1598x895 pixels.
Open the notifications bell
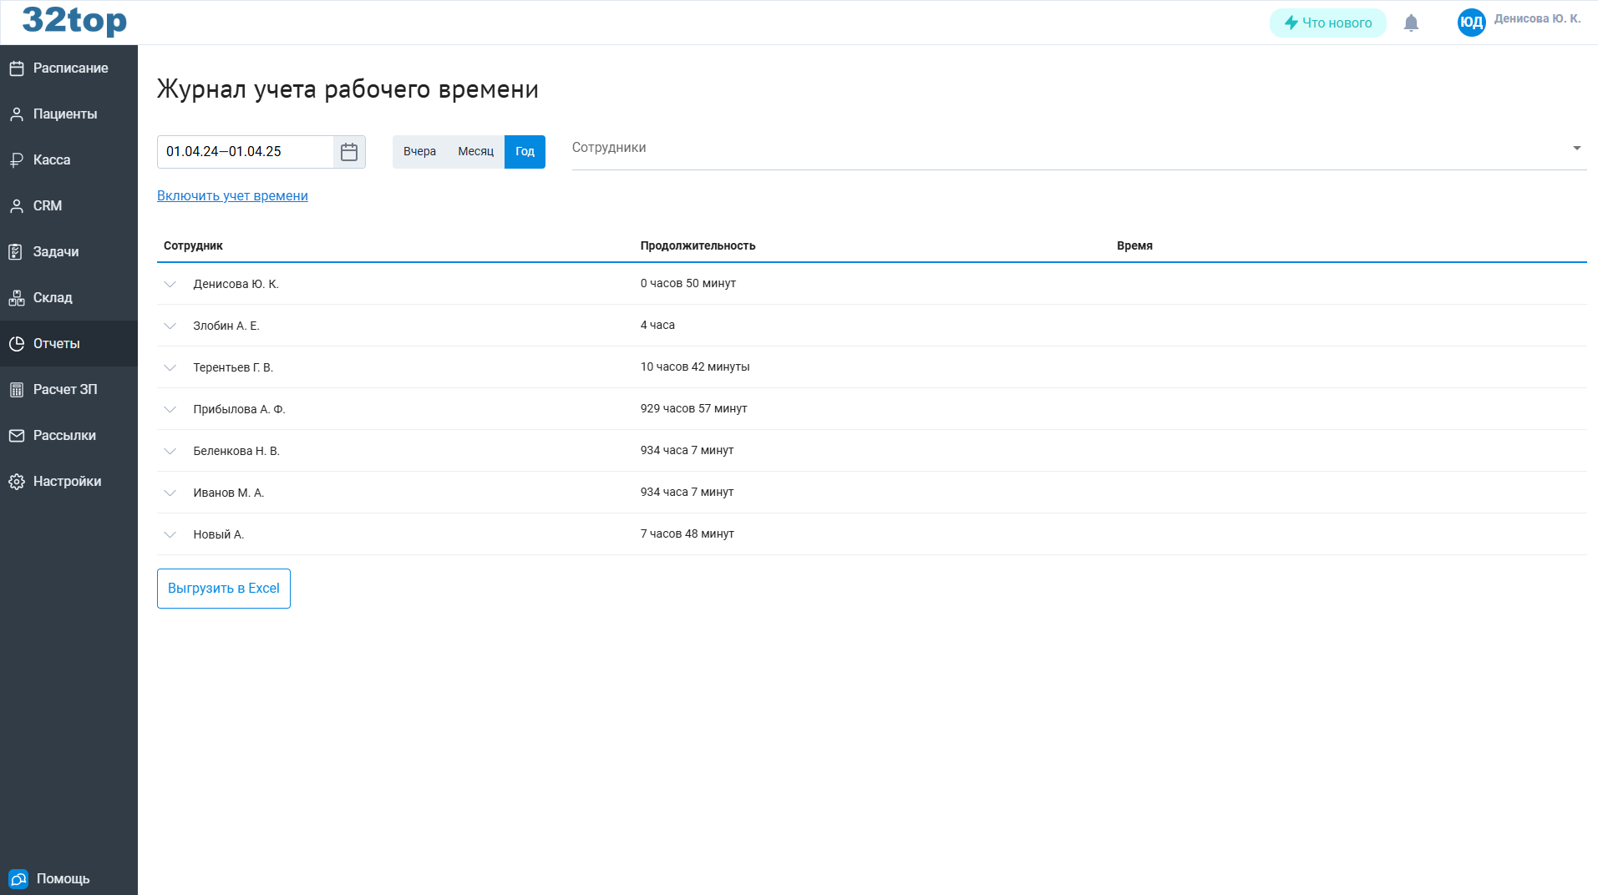[1411, 23]
